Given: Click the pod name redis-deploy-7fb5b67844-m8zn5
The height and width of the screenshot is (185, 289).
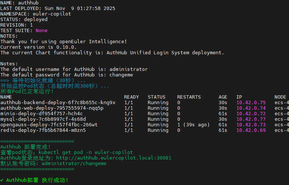Looking at the screenshot, I should point(43,130).
